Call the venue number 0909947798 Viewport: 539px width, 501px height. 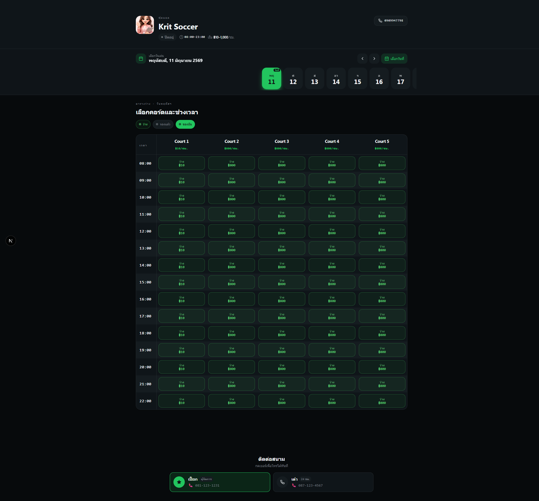pyautogui.click(x=390, y=21)
